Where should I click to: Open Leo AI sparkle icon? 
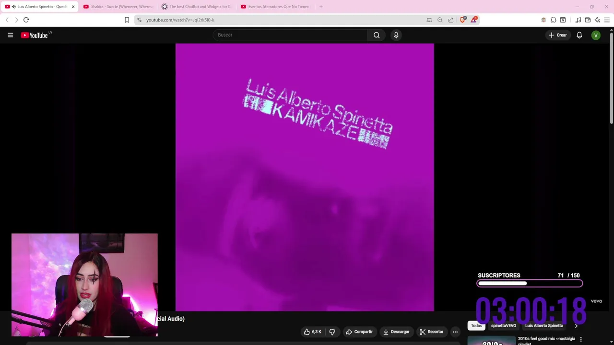597,20
